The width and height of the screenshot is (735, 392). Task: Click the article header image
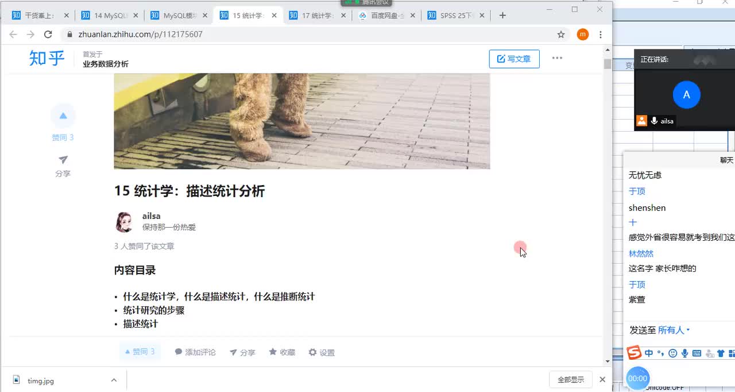302,121
